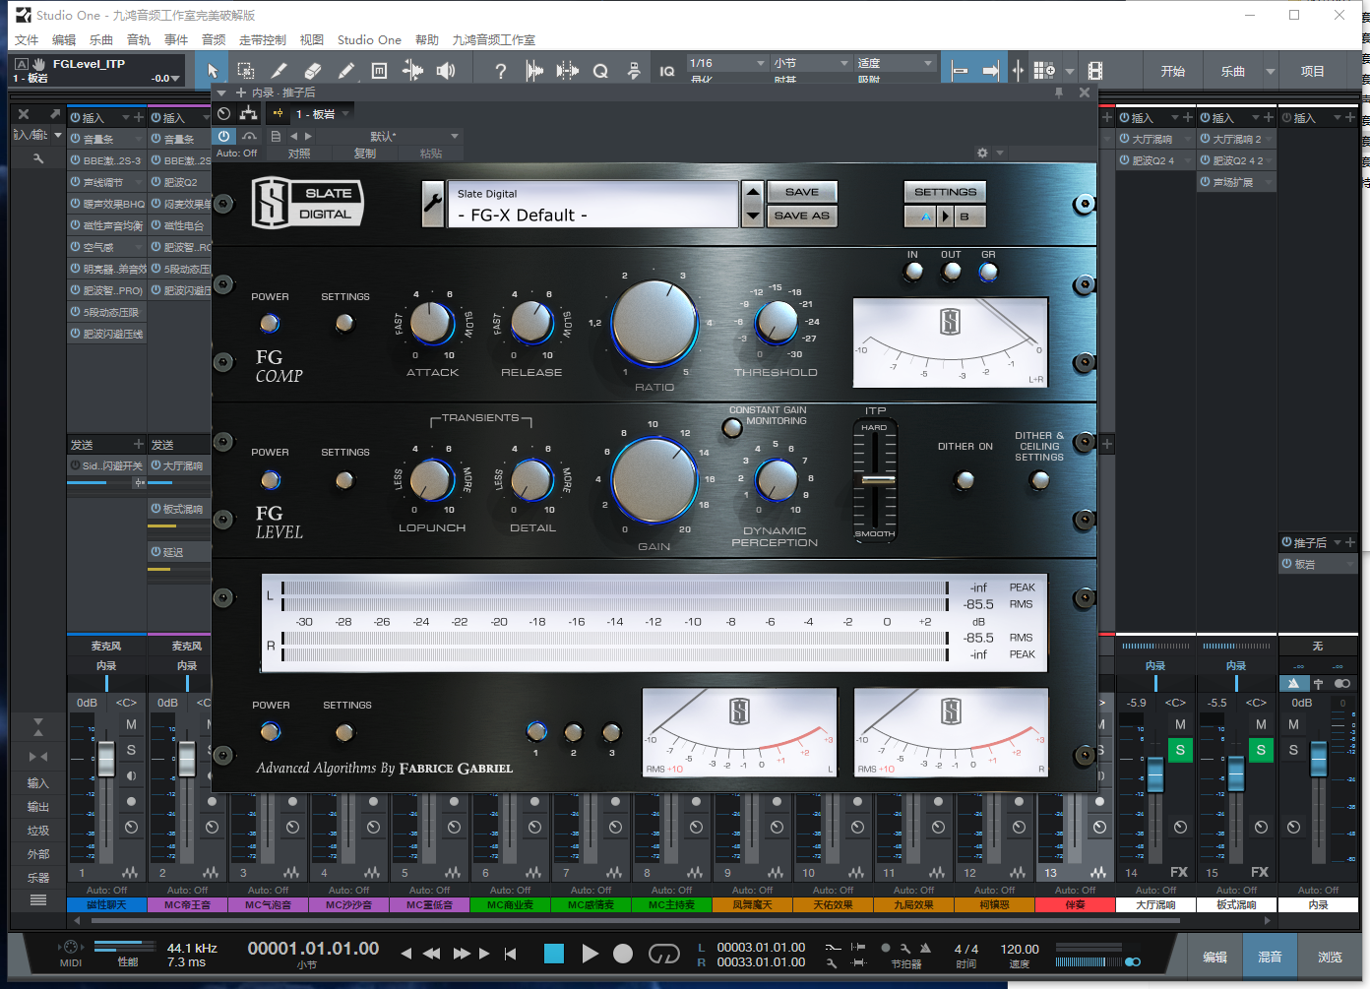Solo mixer channel 14

coord(1180,750)
